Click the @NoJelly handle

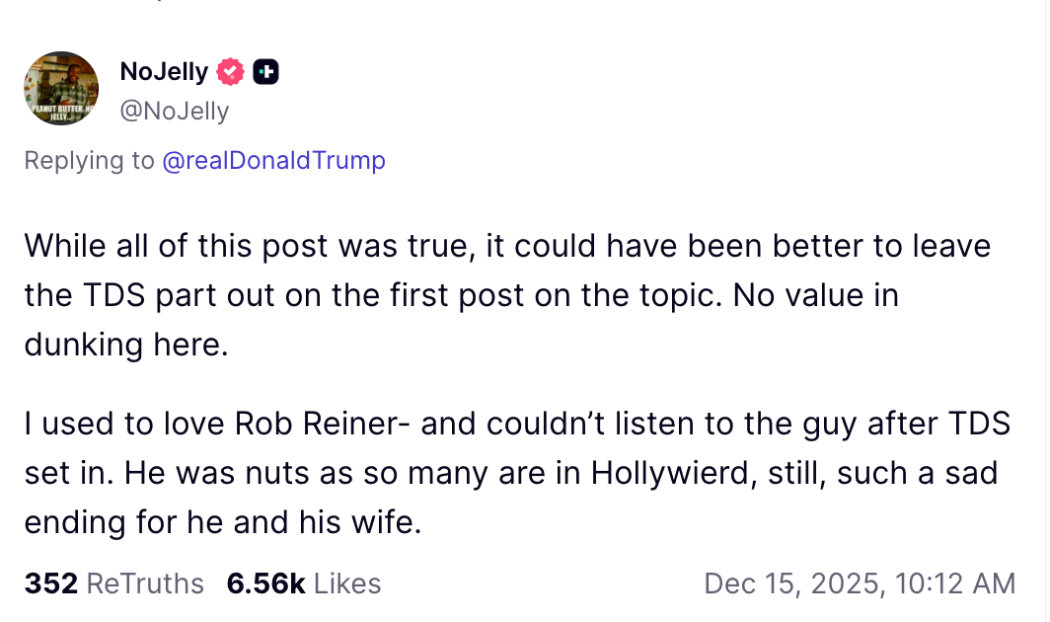[x=175, y=111]
